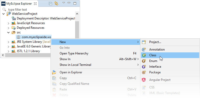200x98 pixels.
Task: Expand JavaScript Resources node
Action: 8,23
